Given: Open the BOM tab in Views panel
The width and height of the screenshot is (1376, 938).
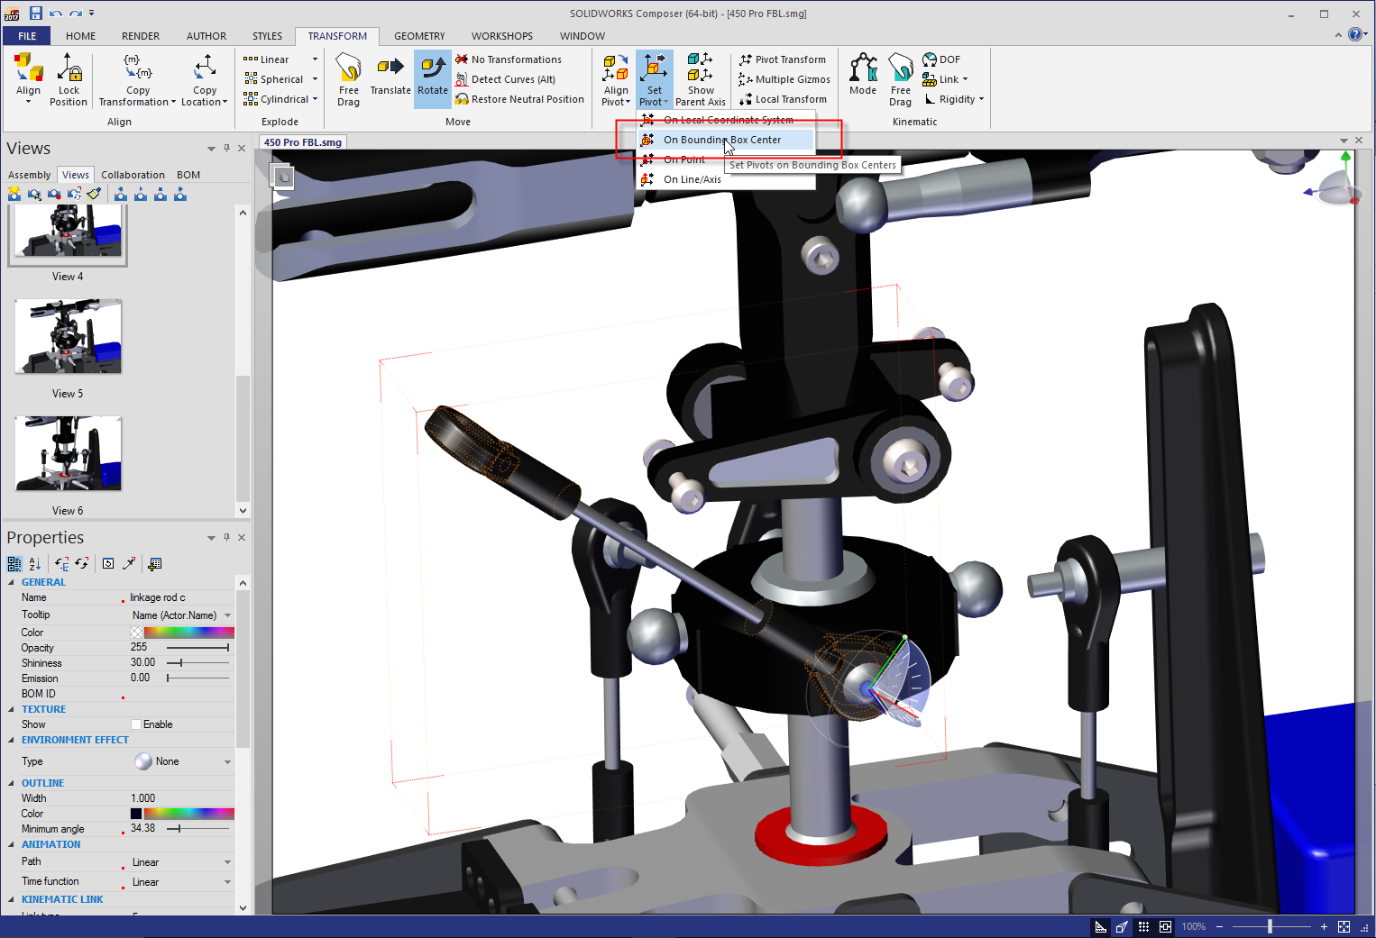Looking at the screenshot, I should point(188,175).
